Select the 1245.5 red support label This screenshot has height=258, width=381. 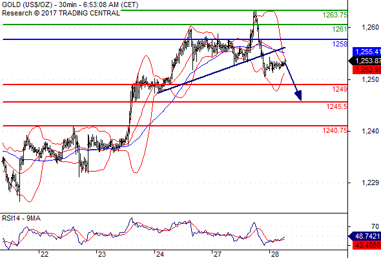click(x=337, y=106)
